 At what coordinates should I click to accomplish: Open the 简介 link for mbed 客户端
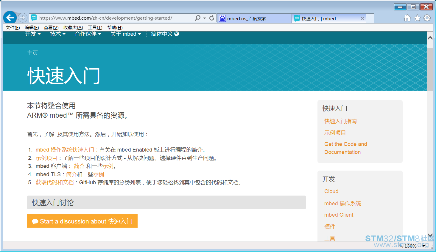pyautogui.click(x=79, y=166)
